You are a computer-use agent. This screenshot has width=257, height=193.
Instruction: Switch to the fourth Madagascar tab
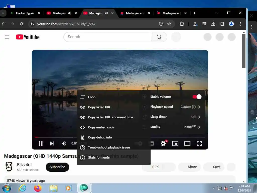(x=135, y=13)
